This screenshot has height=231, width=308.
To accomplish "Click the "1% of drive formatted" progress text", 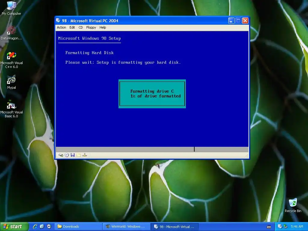I will coord(156,96).
